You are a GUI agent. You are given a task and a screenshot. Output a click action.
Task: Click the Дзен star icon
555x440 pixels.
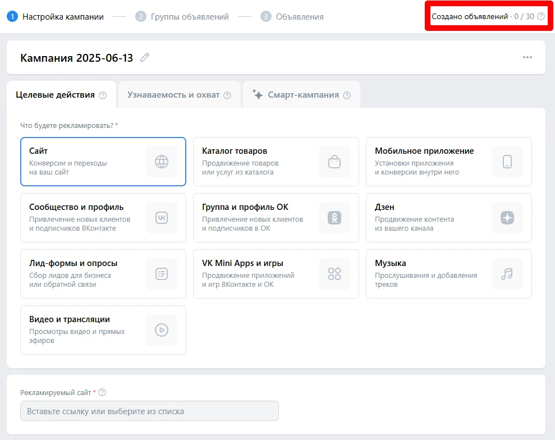[x=507, y=218]
